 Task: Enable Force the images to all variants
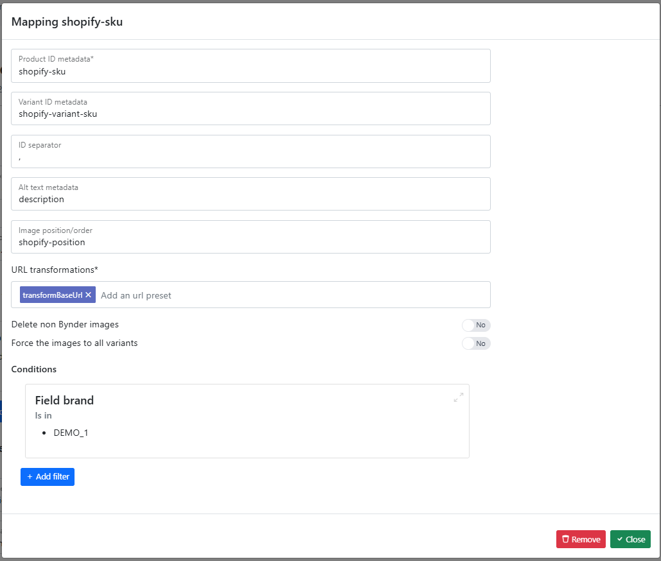pyautogui.click(x=475, y=343)
